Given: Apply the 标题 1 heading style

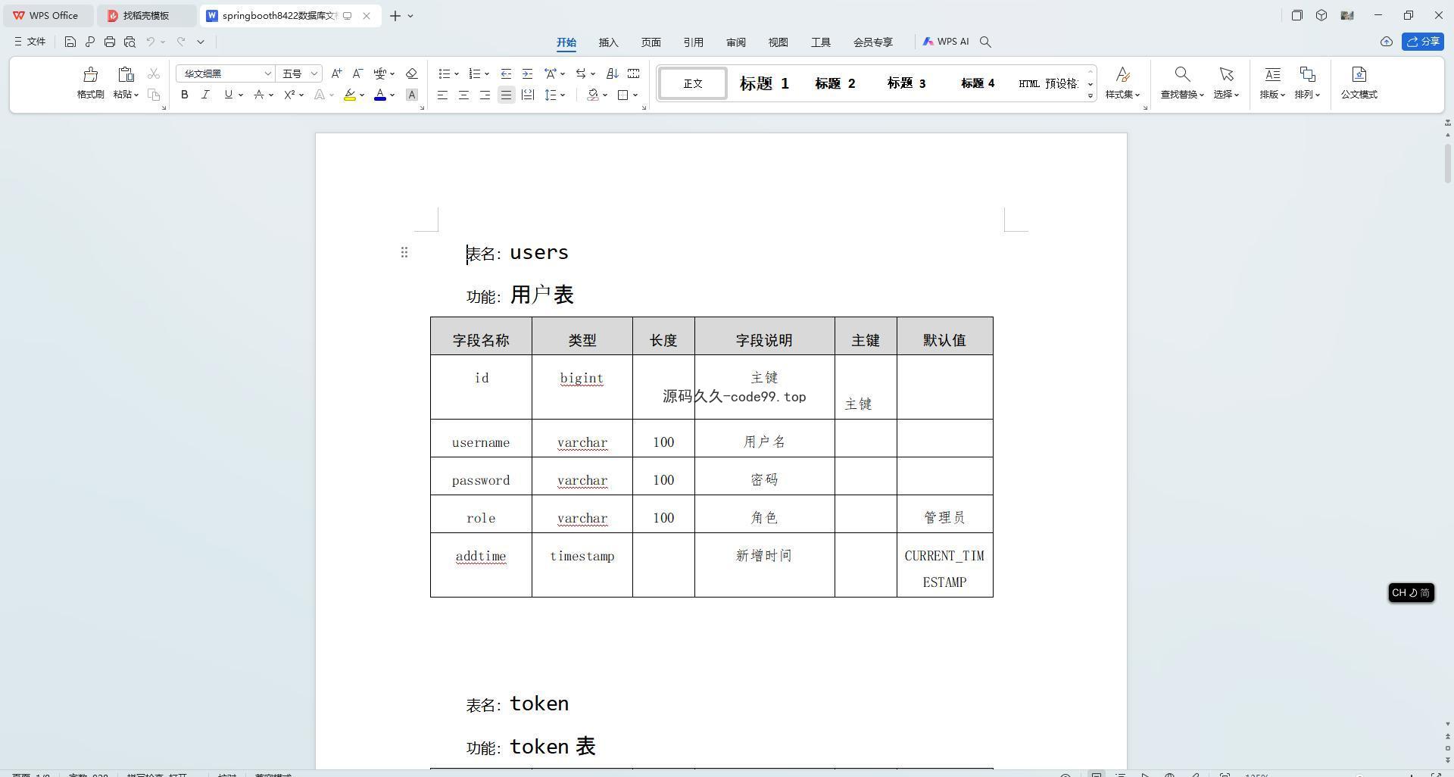Looking at the screenshot, I should tap(764, 83).
